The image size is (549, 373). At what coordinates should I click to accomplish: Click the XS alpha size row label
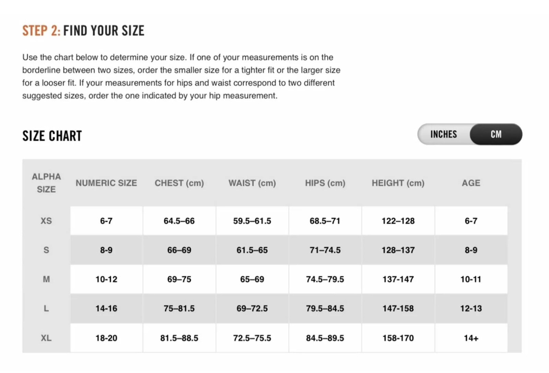pos(46,221)
